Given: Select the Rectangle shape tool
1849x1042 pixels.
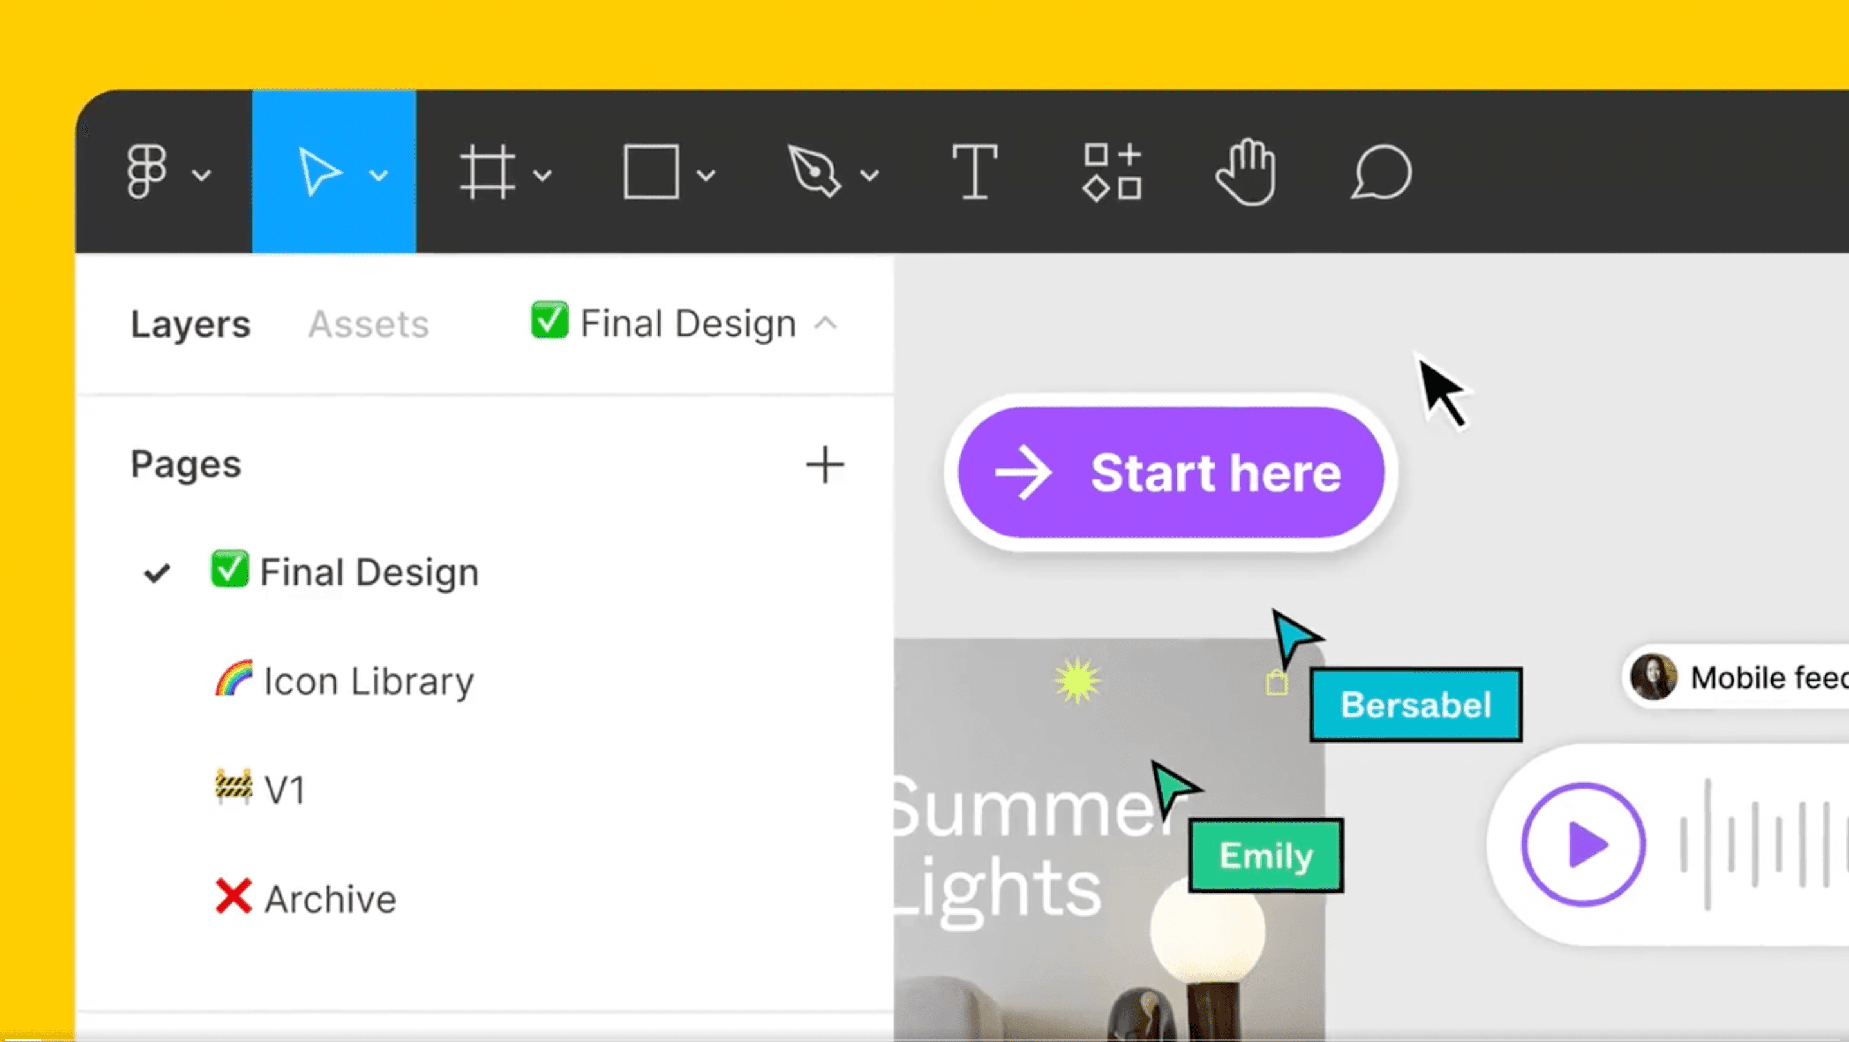Looking at the screenshot, I should pos(652,172).
